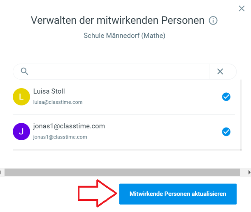The image size is (251, 212).
Task: Select the Luisa Stoll name entry
Action: tap(49, 91)
